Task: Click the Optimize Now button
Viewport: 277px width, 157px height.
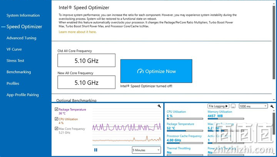Action: coord(156,71)
